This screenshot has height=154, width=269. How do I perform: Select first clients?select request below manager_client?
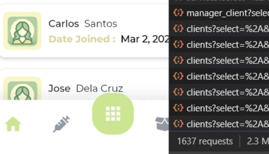coord(219,29)
